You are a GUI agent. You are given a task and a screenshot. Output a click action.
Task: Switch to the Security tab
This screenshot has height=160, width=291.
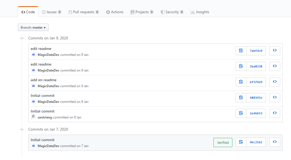(172, 12)
